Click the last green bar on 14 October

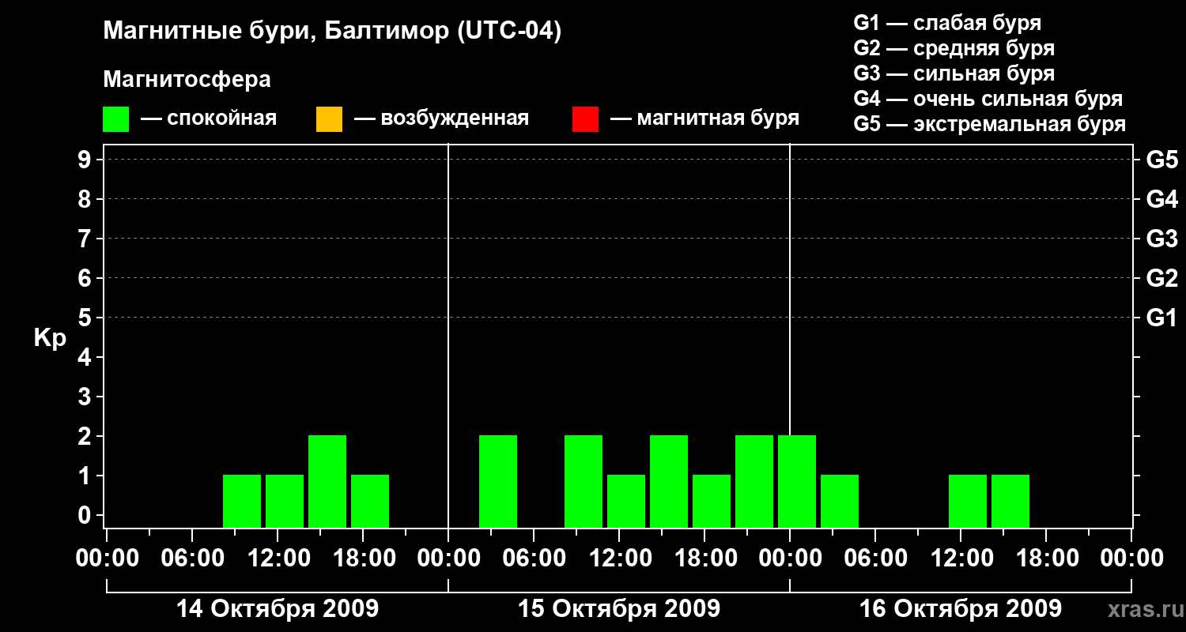(x=370, y=501)
